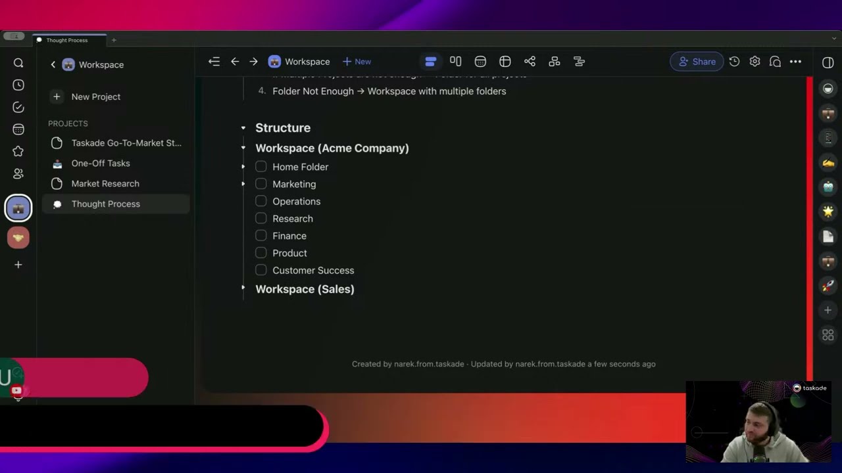The image size is (842, 473).
Task: Open the writing hand agent icon
Action: point(828,162)
